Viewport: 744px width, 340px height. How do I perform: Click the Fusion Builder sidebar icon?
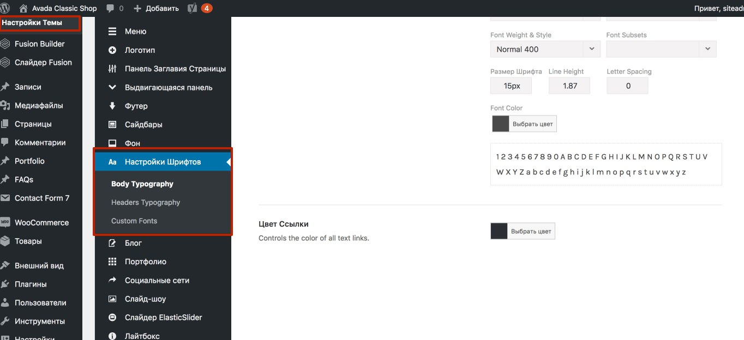(x=5, y=44)
